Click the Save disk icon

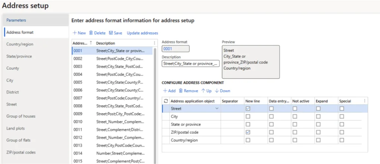(111, 33)
